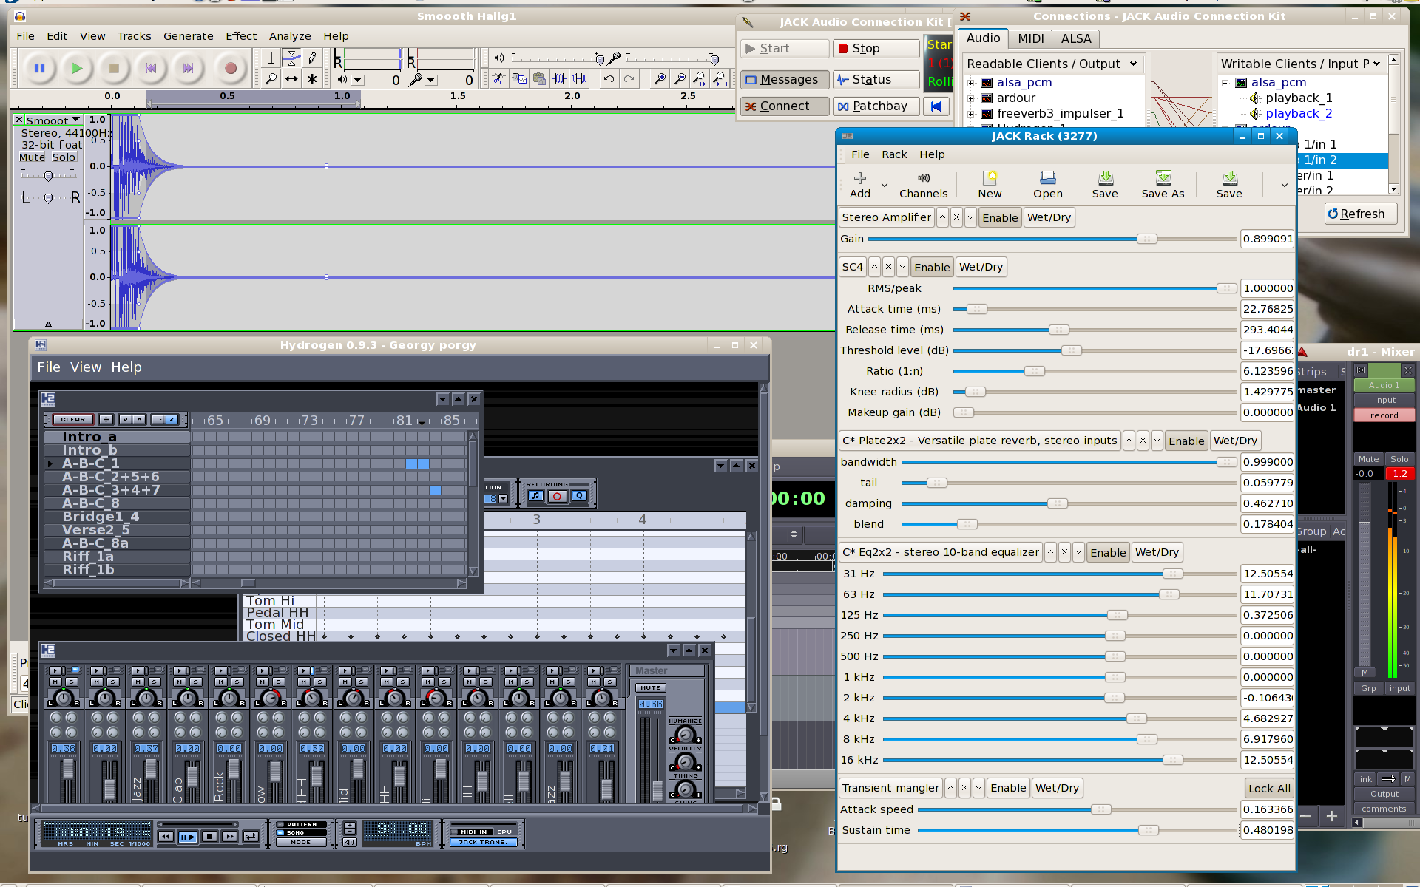Click Audacity's Cut scissors icon
The width and height of the screenshot is (1420, 887).
pos(498,78)
